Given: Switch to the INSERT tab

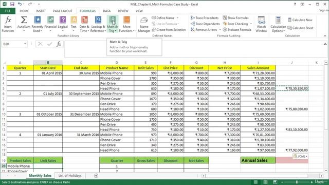Looking at the screenshot, I should 41,11.
